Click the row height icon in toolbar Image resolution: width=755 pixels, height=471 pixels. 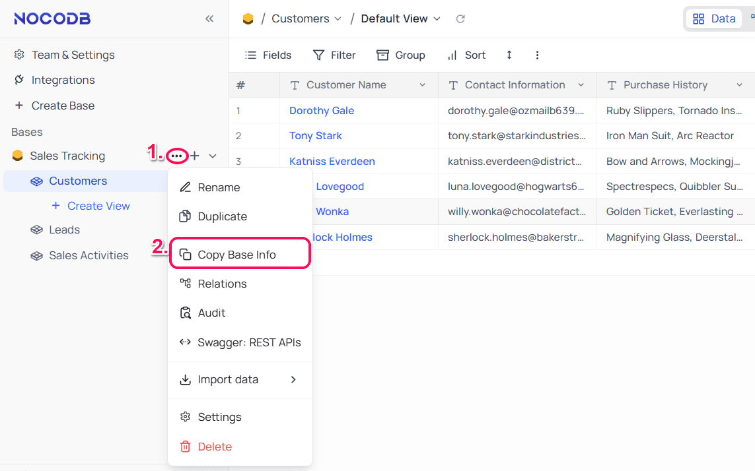509,55
